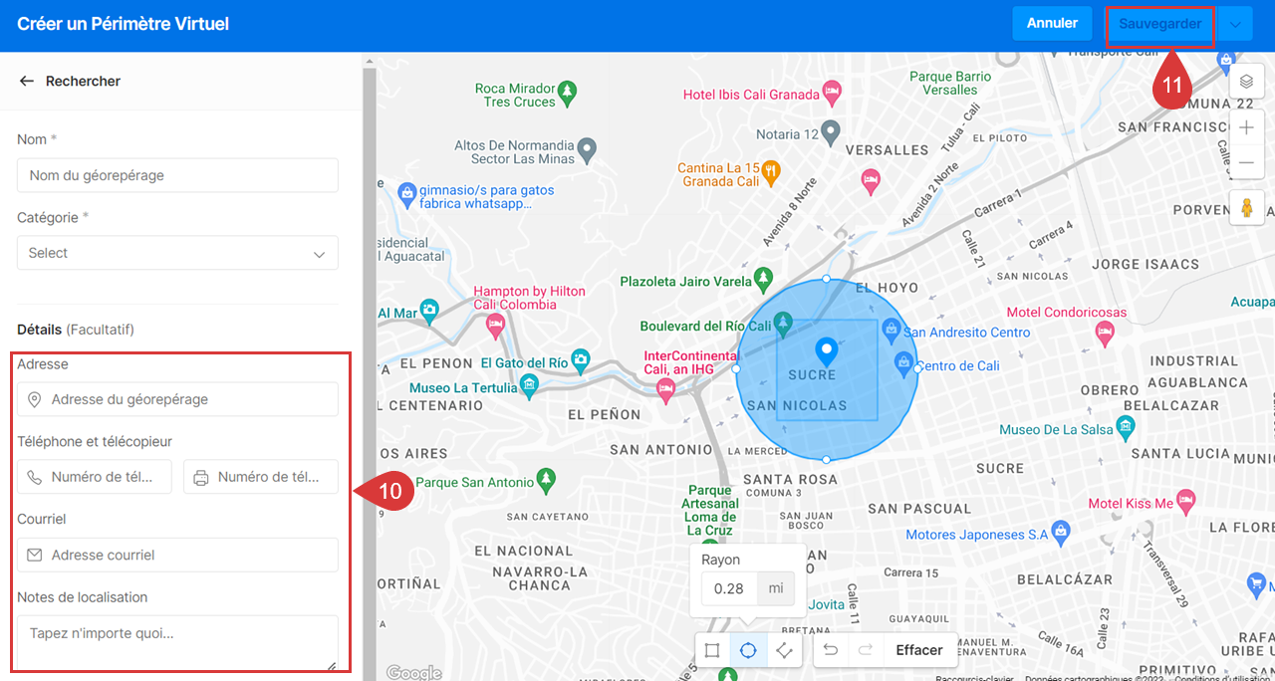Click the Street View pegman icon
Screen dimensions: 1275x681
coord(1246,208)
